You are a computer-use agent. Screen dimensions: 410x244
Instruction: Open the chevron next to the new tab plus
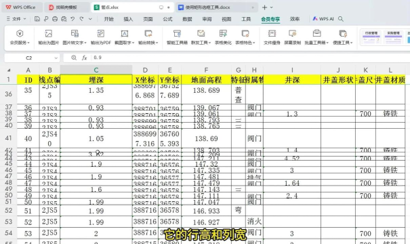272,7
